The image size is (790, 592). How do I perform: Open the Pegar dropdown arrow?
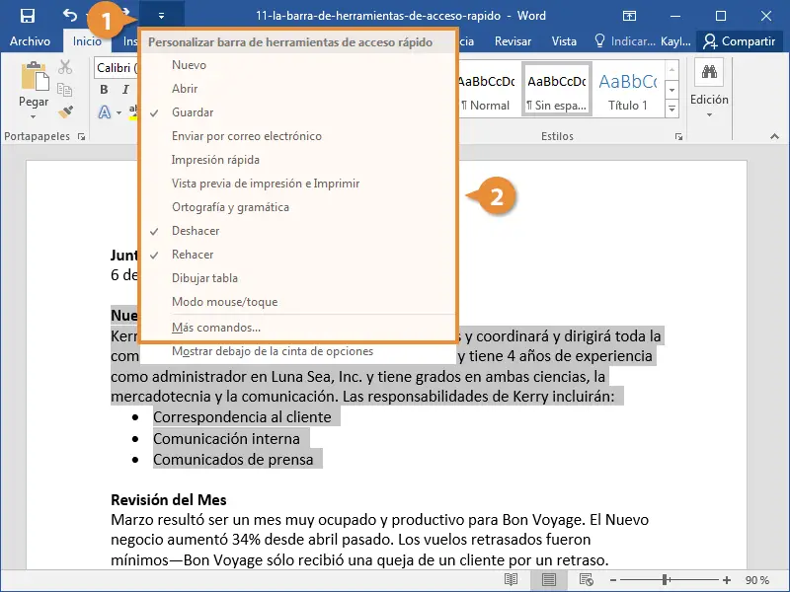[34, 117]
